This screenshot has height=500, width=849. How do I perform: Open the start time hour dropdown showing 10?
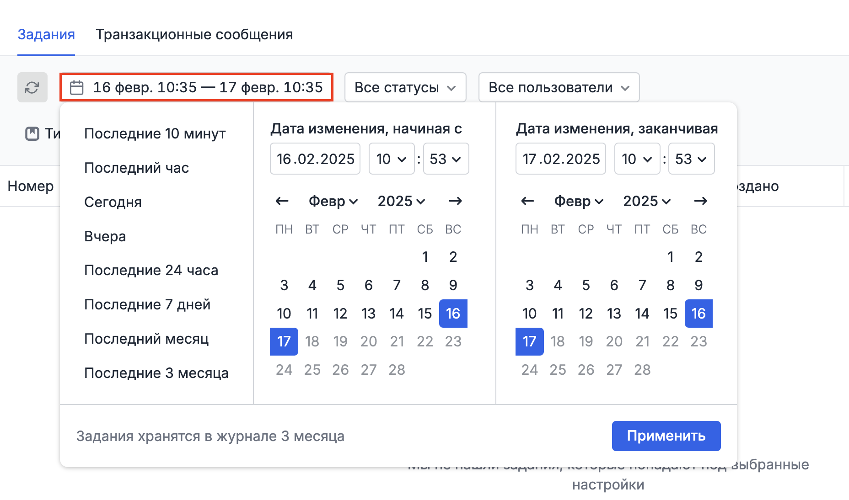391,159
